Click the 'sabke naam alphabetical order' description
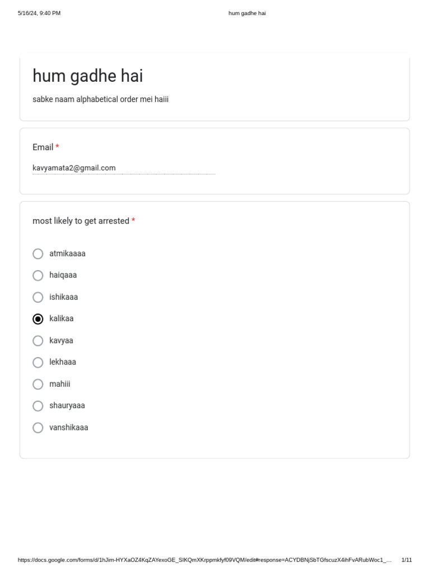This screenshot has height=574, width=430. 100,99
